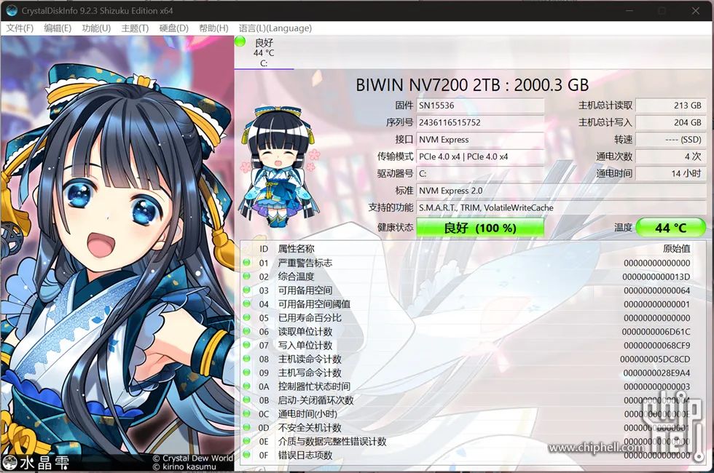Close the CrystalDiskInfo window
Screen dimensions: 714x473
coord(696,10)
